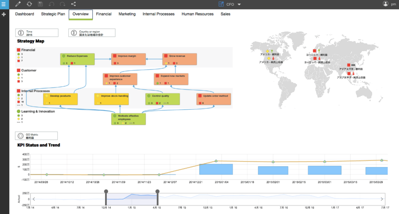The image size is (399, 214).
Task: Click the pencil edit icon
Action: [x=18, y=4]
